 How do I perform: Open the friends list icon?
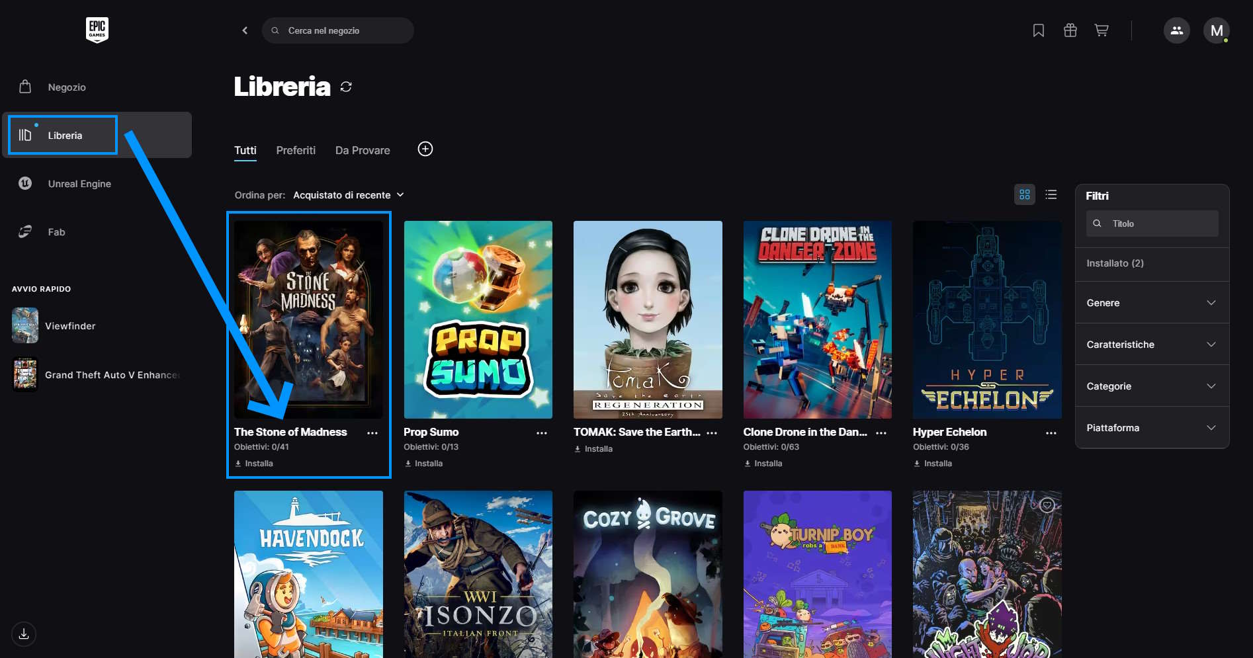point(1176,30)
